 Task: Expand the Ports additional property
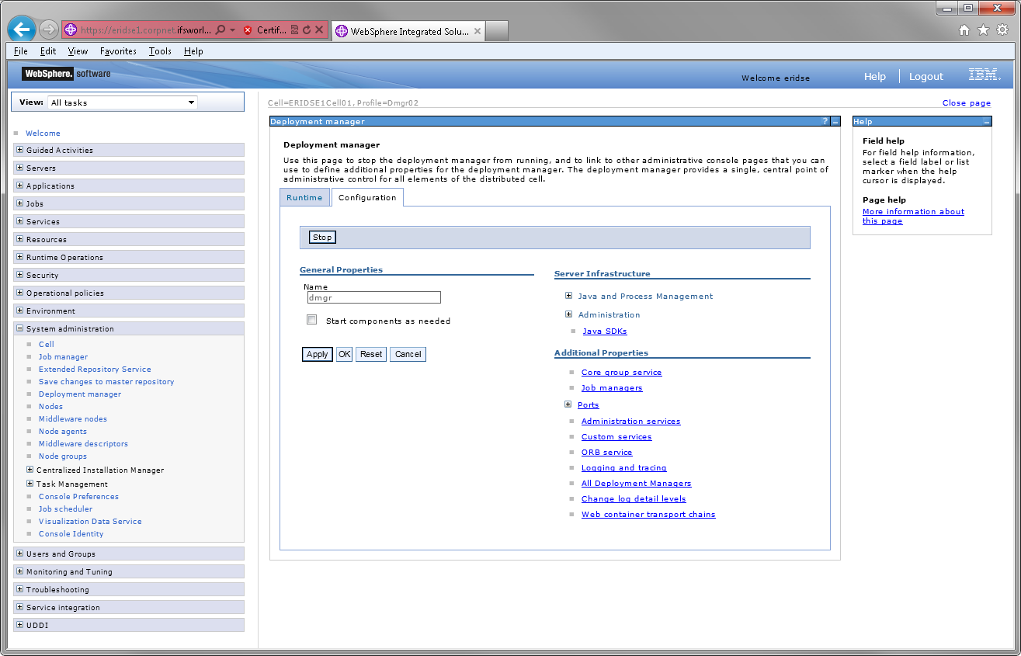click(568, 404)
